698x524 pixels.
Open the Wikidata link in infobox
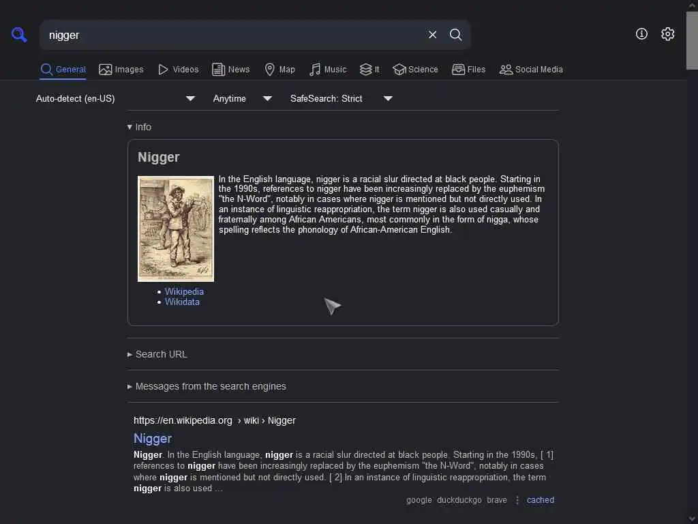[182, 302]
